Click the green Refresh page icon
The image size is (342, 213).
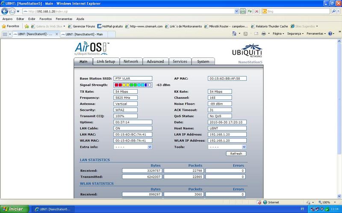[250, 12]
